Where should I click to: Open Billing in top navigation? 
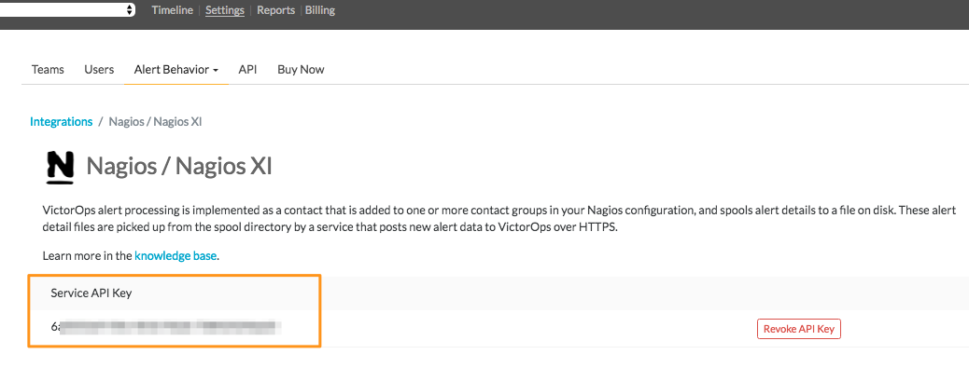point(320,10)
